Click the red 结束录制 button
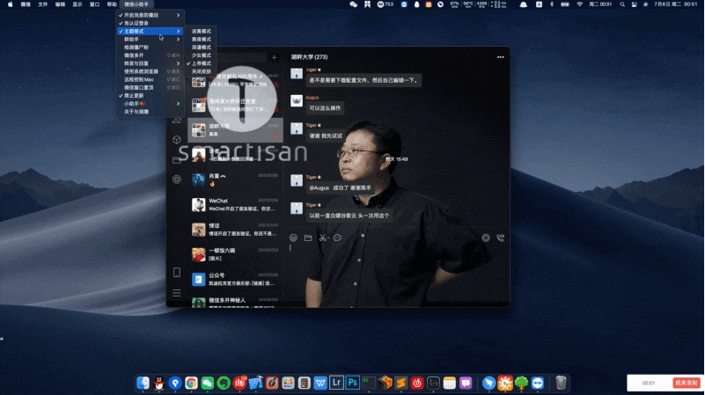Screen dimensions: 705x395 pos(687,383)
